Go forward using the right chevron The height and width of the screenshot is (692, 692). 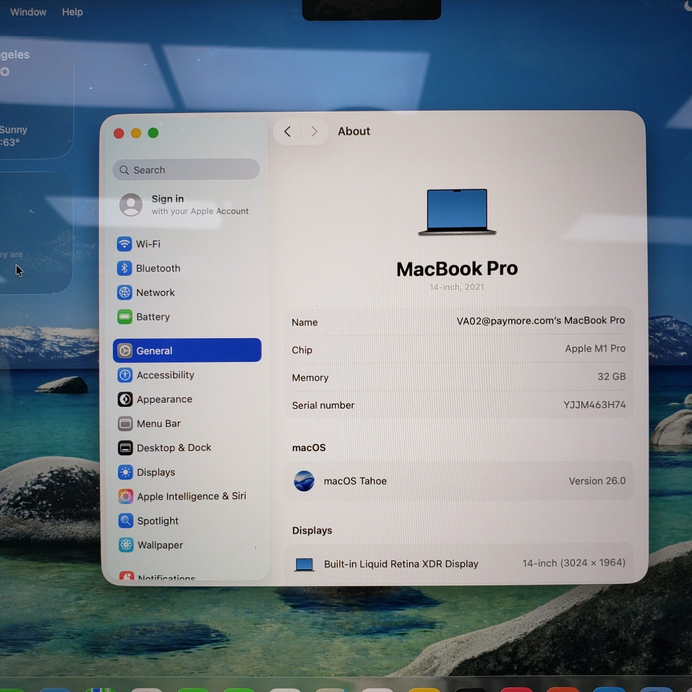(314, 132)
